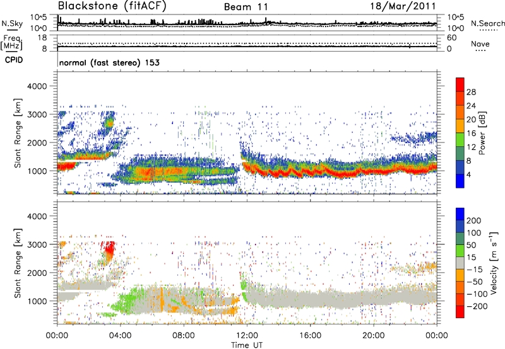This screenshot has width=505, height=349.
Task: Click the Blackstone (fitACF) title
Action: click(x=112, y=6)
